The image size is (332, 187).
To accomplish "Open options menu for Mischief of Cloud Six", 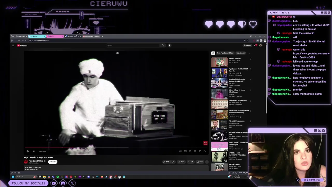I will (251, 69).
